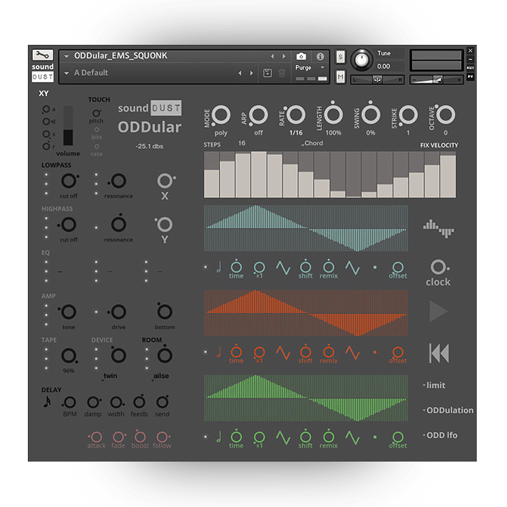Click the TOUCH pitch knob
The height and width of the screenshot is (507, 507).
coord(96,113)
